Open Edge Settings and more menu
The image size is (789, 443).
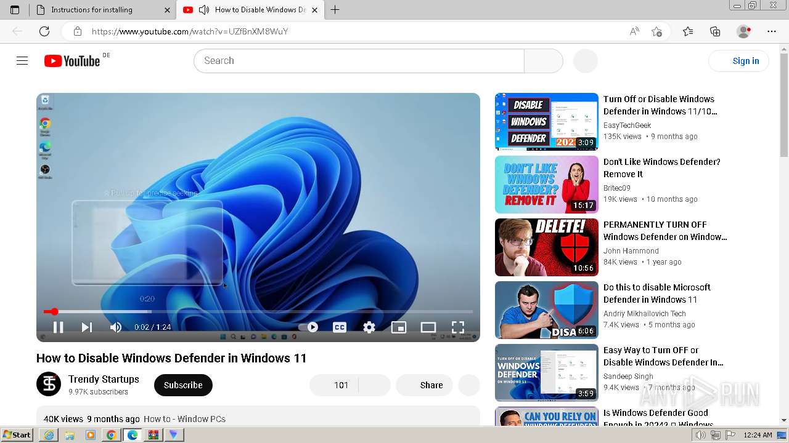(772, 31)
